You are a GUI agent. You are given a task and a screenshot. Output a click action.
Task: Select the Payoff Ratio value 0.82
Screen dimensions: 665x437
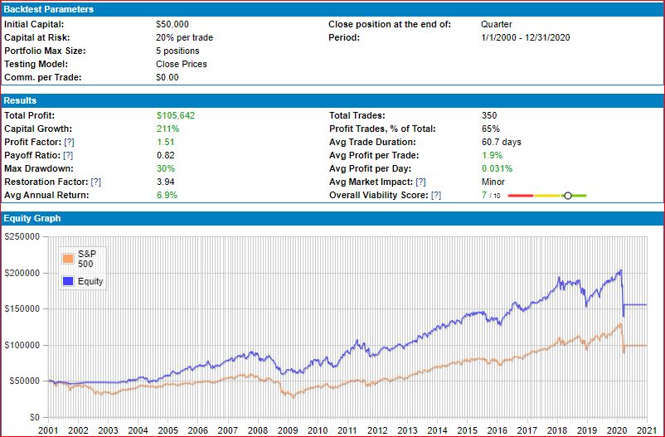coord(165,155)
